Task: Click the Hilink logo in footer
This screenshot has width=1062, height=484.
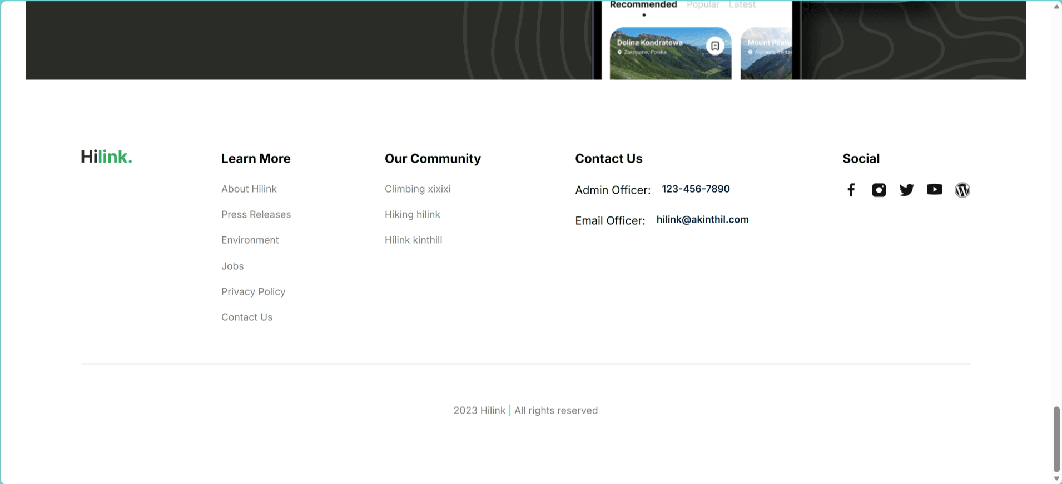Action: (x=106, y=157)
